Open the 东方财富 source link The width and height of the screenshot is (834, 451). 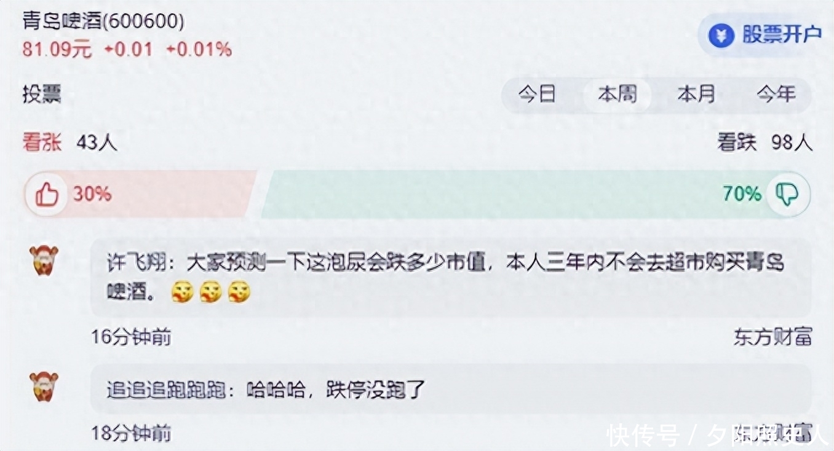point(773,337)
